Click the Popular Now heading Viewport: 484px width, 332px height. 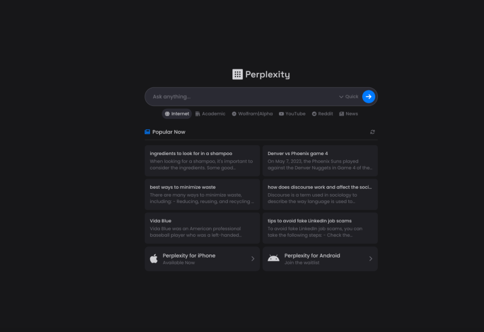click(x=169, y=132)
